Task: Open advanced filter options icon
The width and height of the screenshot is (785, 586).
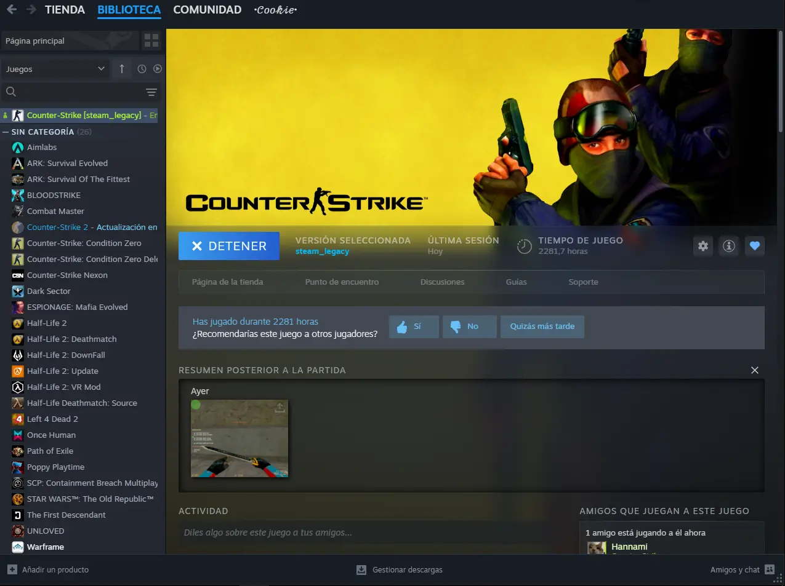Action: coord(151,92)
